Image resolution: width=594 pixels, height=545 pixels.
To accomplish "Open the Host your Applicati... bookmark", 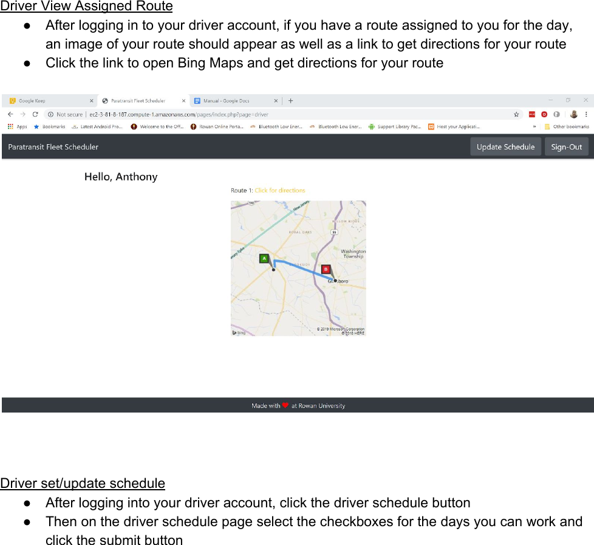I will point(454,126).
